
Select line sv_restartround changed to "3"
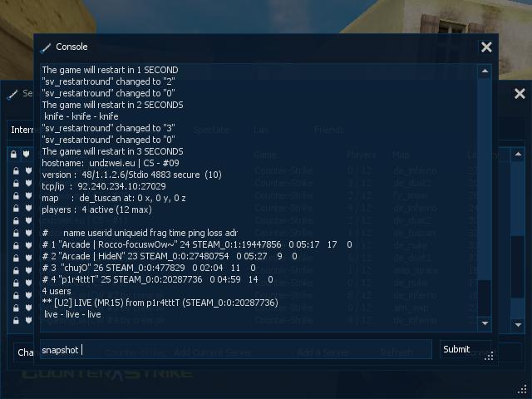click(108, 128)
